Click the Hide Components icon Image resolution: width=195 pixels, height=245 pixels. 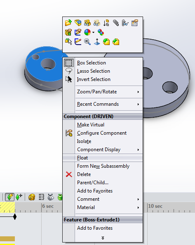87,23
